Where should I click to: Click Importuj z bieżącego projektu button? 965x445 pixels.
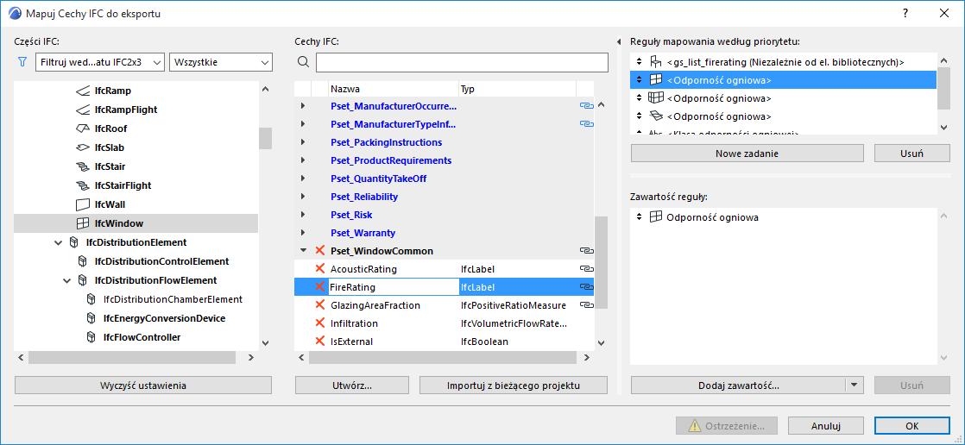(x=514, y=385)
